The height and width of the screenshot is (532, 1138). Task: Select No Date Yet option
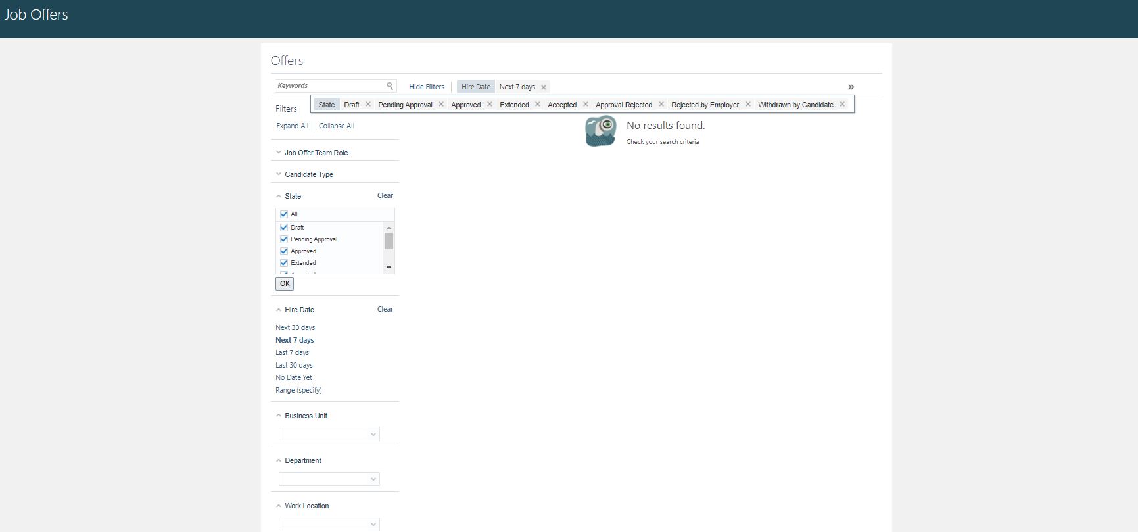click(294, 377)
